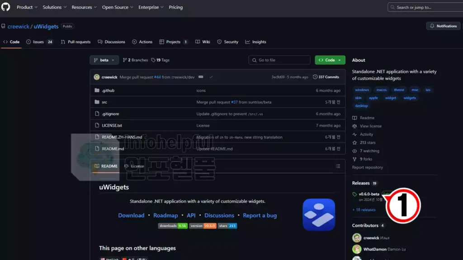Screen dimensions: 463x260
Task: Open the src folder
Action: [104, 102]
